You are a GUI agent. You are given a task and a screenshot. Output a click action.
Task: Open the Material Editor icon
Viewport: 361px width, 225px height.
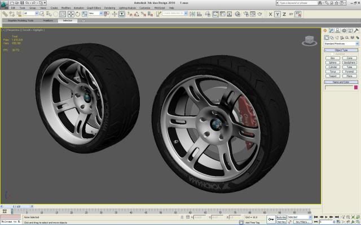(x=237, y=14)
